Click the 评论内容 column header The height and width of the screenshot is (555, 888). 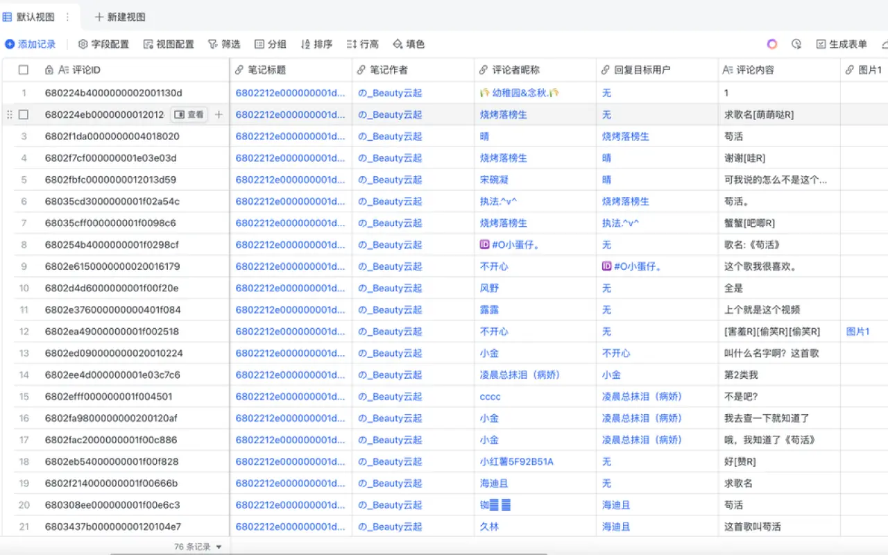[x=755, y=70]
